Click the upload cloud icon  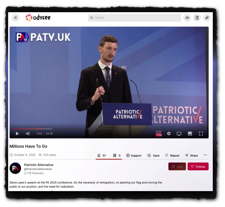[187, 18]
